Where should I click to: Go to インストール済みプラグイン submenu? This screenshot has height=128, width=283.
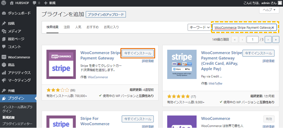(17, 109)
